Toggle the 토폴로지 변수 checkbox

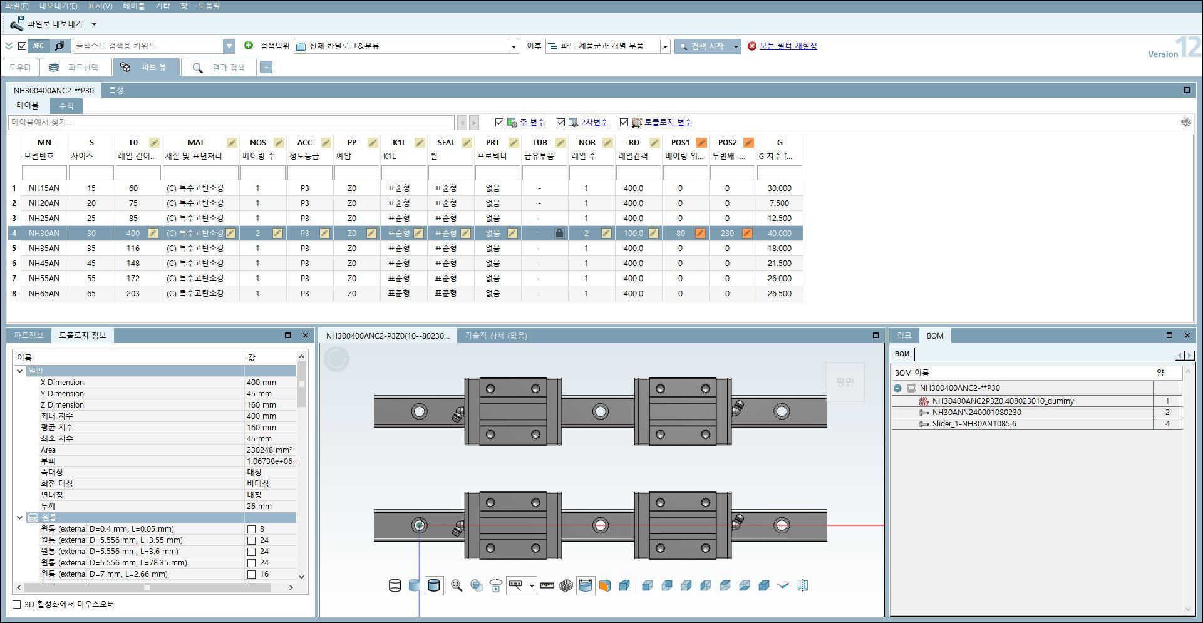click(x=624, y=123)
